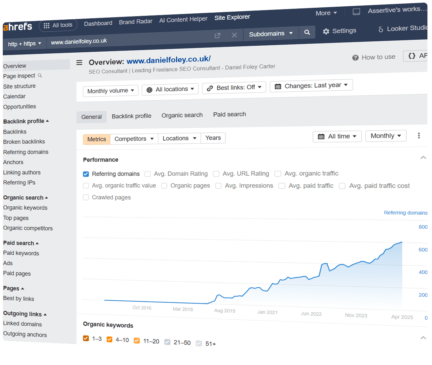Toggle 51+ keyword positions checkbox

[x=199, y=344]
